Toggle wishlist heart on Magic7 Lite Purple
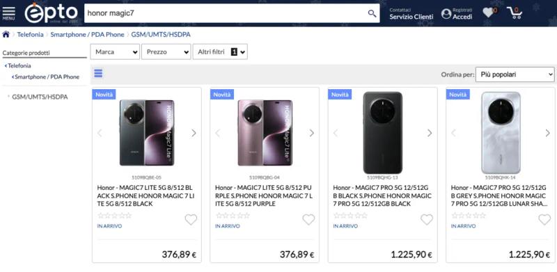This screenshot has width=557, height=272. 308,219
